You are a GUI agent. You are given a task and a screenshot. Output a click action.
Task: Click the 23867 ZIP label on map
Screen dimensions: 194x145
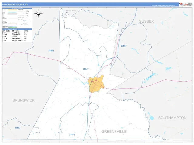pyautogui.click(x=124, y=46)
